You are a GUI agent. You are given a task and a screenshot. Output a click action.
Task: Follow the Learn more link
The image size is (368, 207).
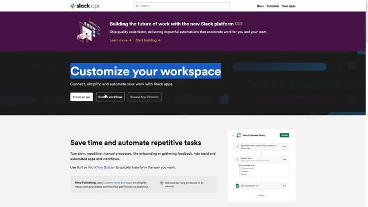[x=120, y=40]
